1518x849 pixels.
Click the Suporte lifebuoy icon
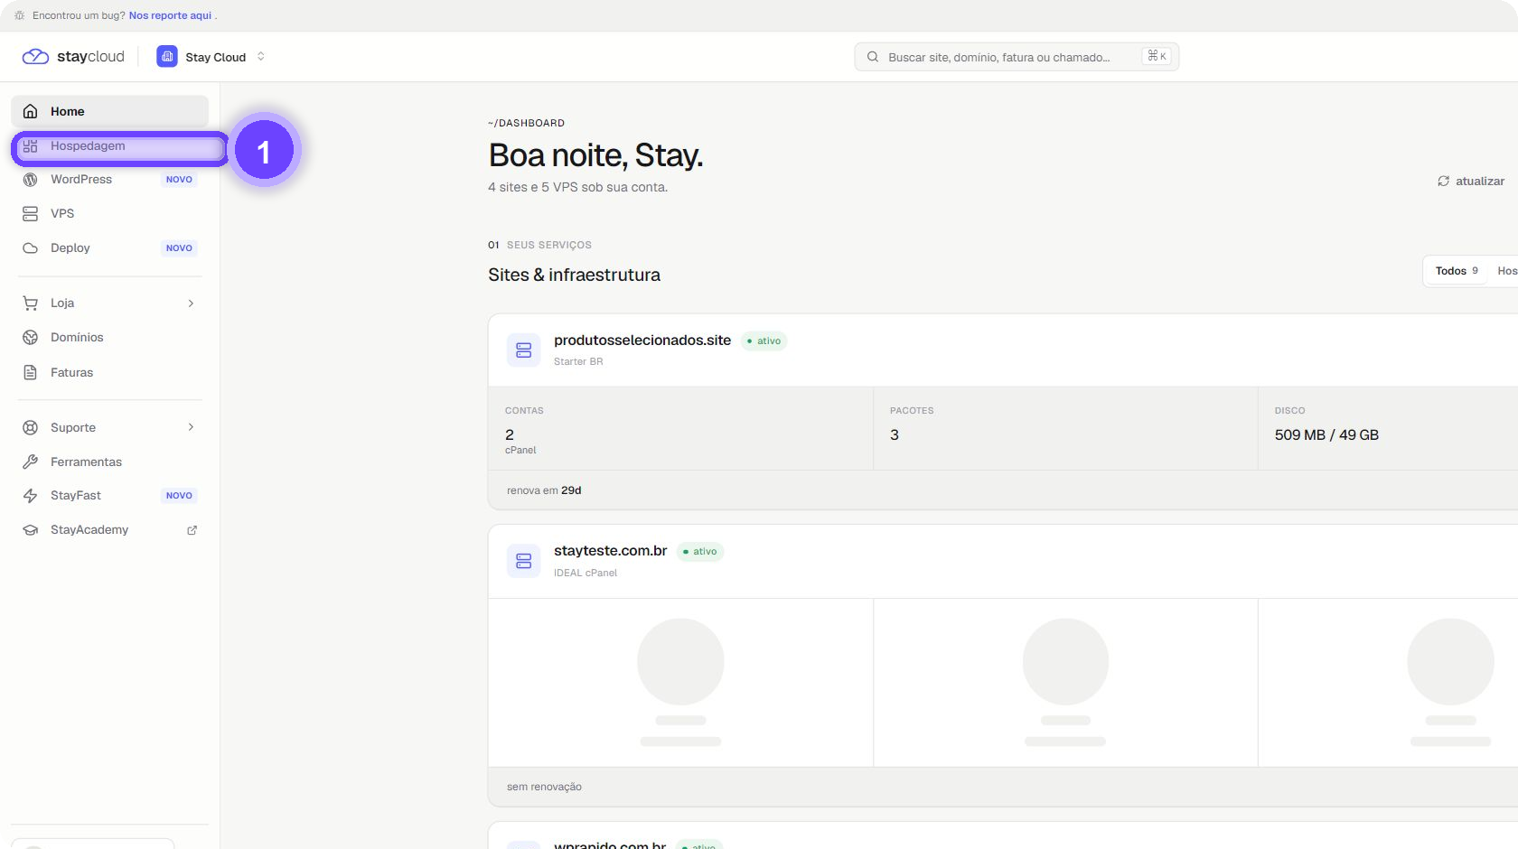(31, 427)
